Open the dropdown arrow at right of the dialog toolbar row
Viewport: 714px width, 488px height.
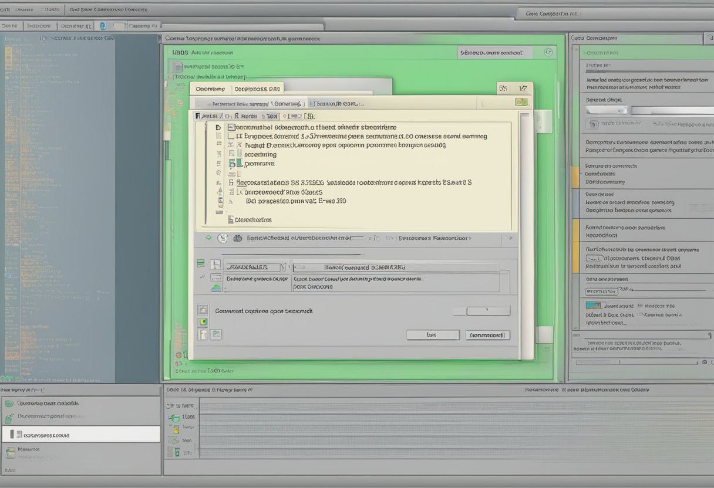(508, 238)
